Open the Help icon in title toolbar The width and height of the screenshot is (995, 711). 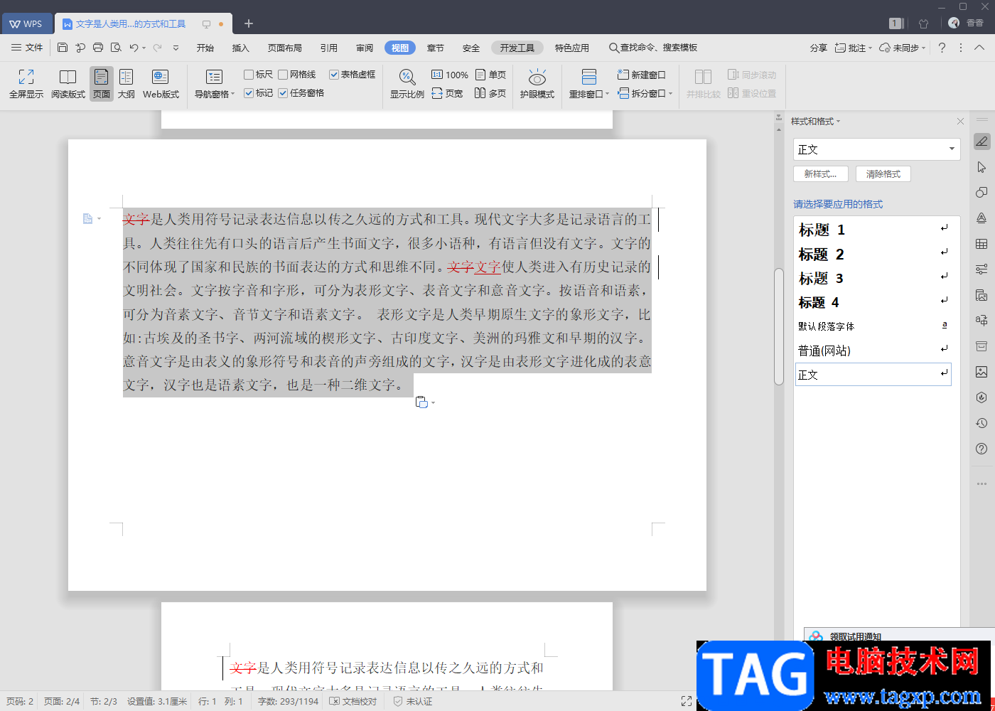click(942, 48)
